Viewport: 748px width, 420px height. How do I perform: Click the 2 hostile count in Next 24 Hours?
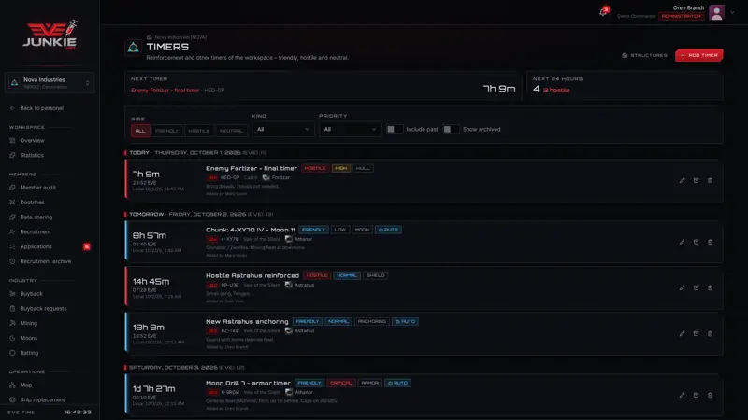(x=556, y=90)
